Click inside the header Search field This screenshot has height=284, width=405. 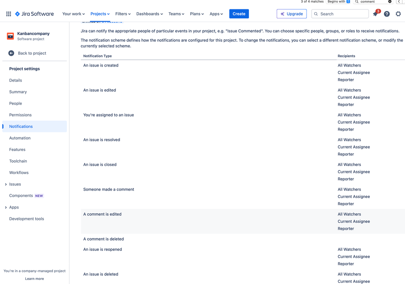(x=343, y=13)
